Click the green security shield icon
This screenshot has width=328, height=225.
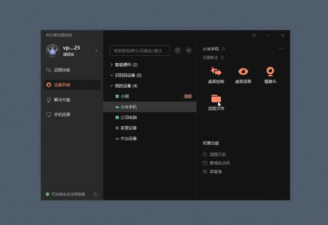click(48, 194)
